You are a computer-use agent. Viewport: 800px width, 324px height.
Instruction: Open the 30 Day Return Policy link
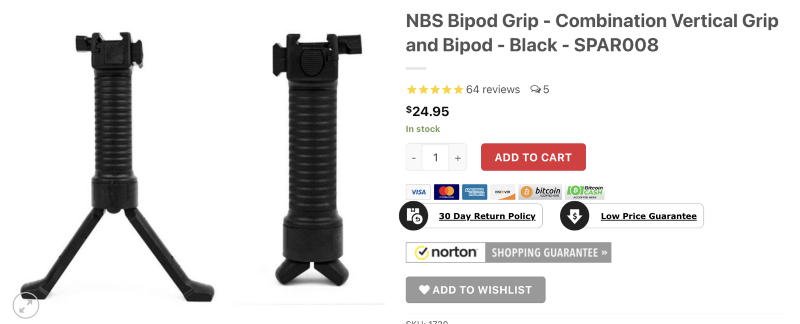coord(487,216)
